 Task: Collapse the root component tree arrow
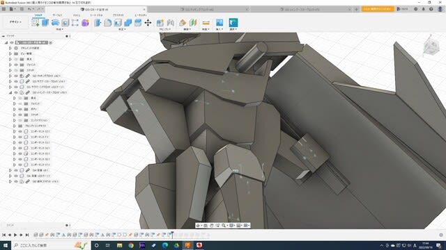(x=6, y=42)
